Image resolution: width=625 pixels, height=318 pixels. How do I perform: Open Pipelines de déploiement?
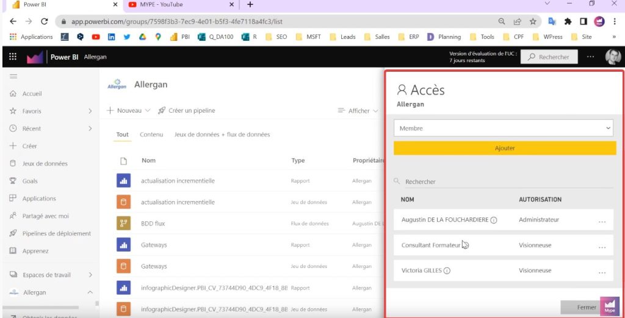point(57,233)
